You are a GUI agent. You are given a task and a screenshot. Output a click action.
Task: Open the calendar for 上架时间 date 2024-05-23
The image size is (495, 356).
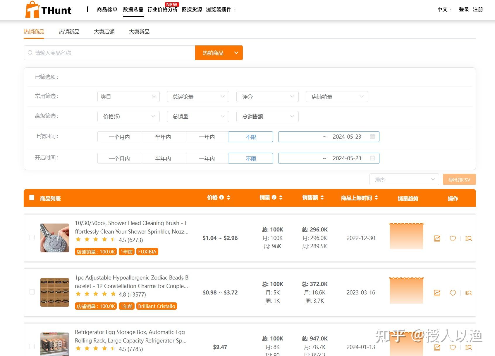[x=373, y=137]
